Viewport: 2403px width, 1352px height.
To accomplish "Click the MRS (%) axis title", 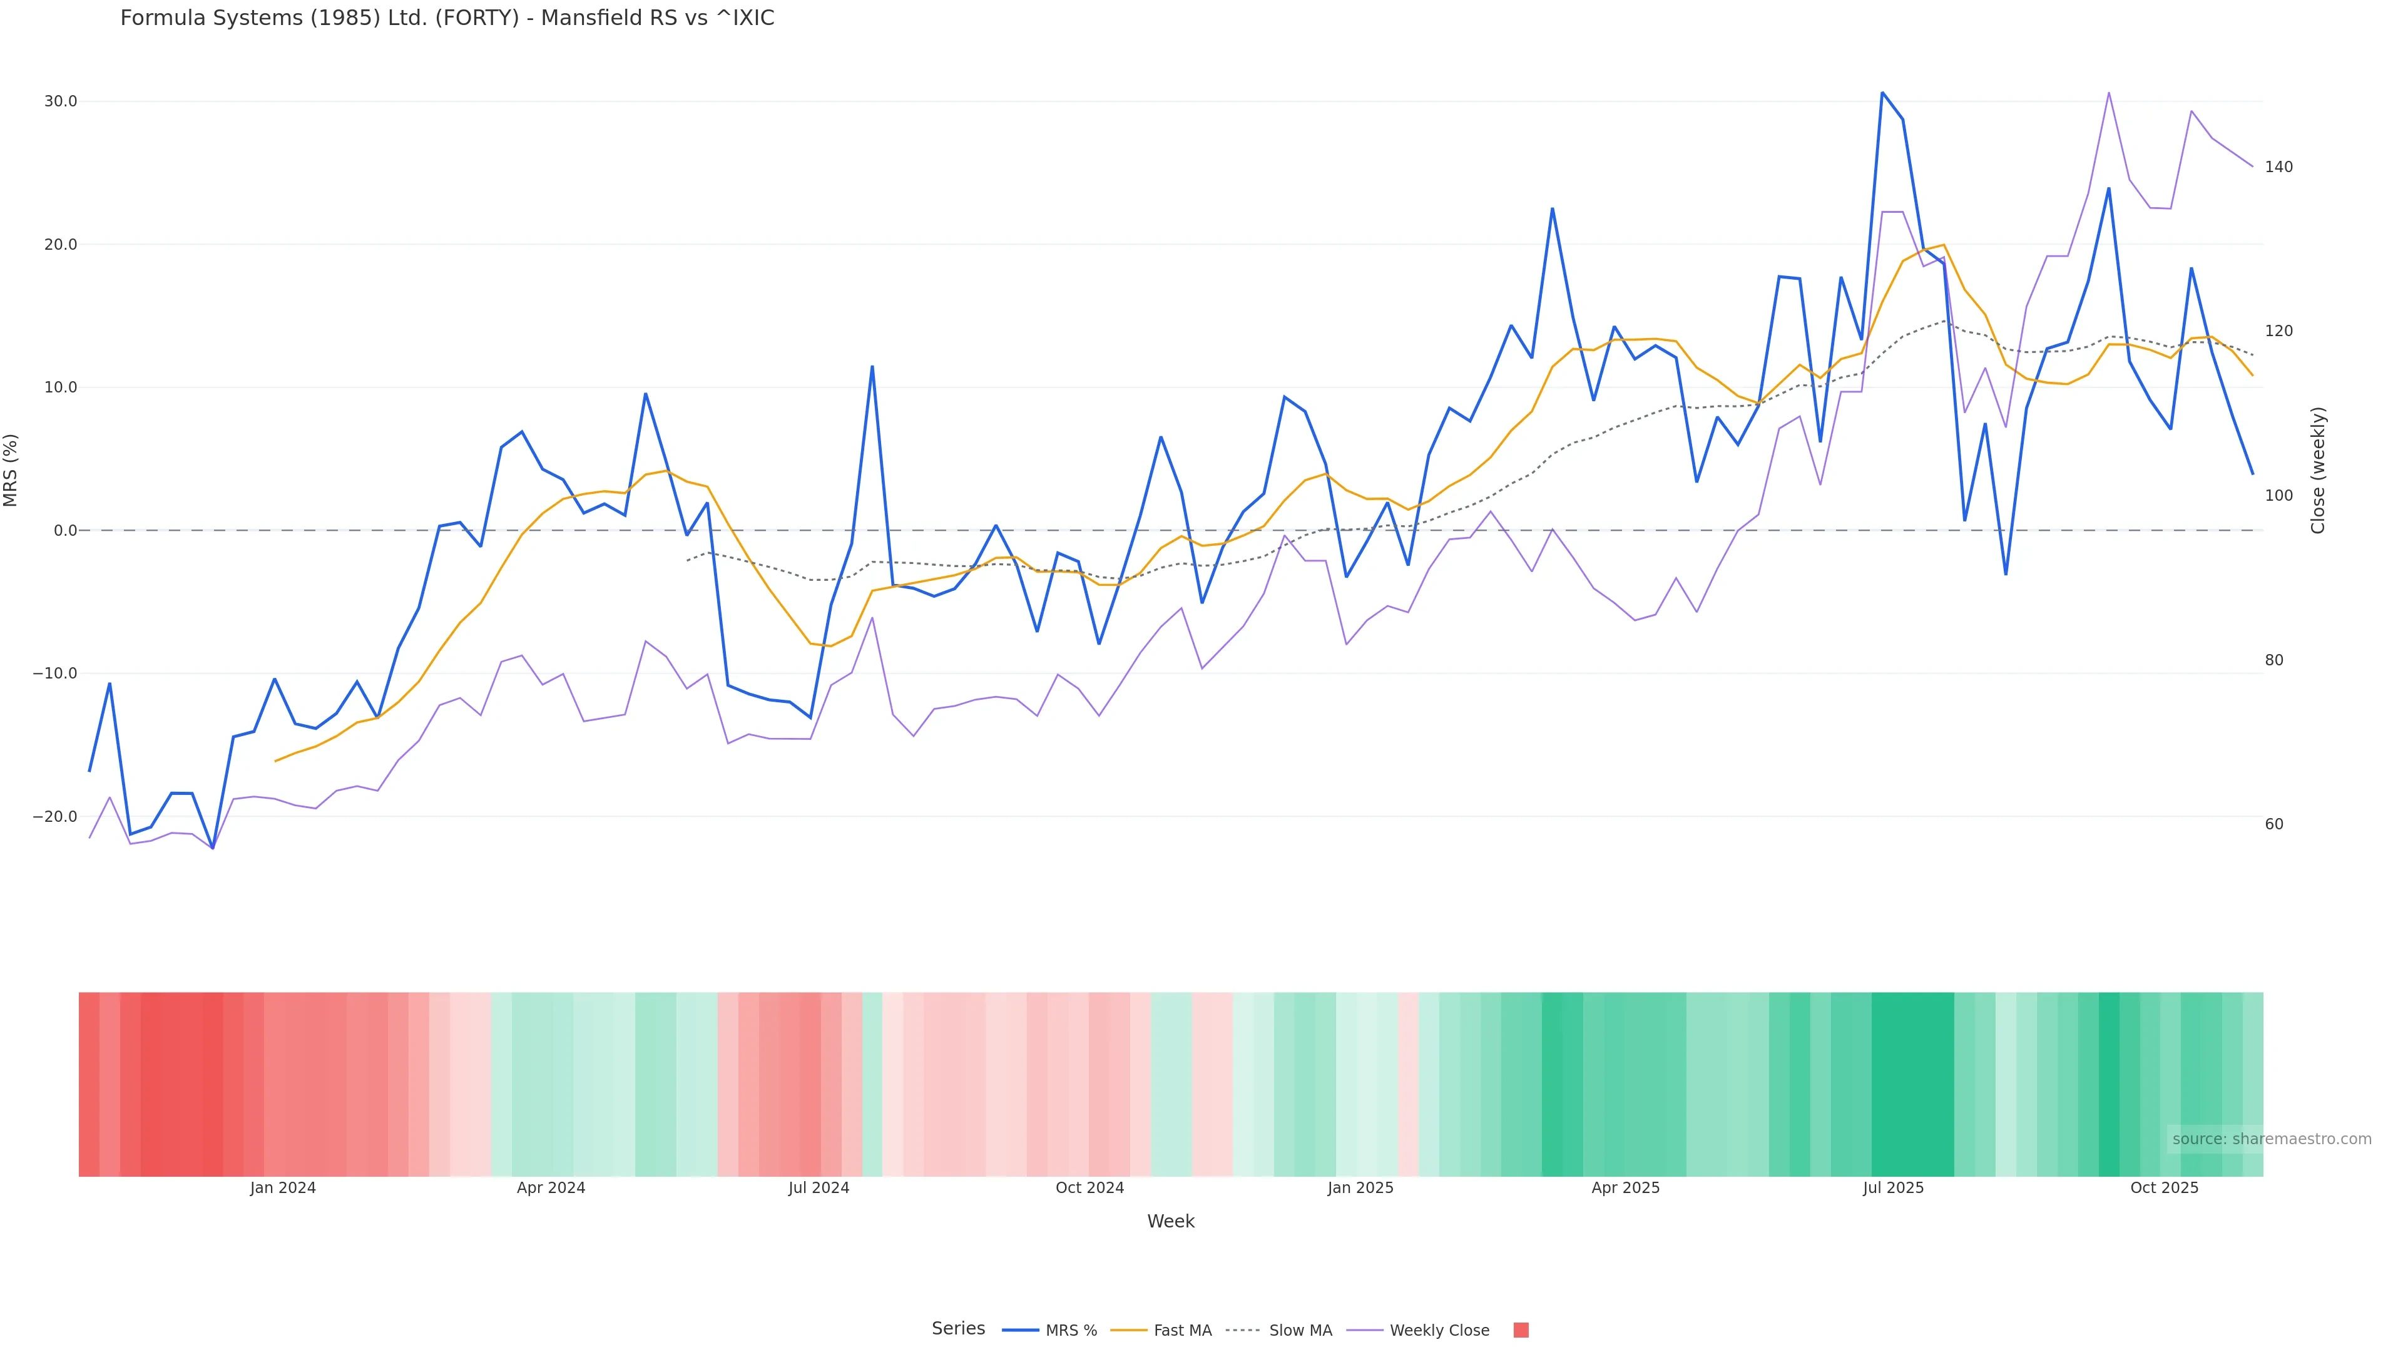I will (11, 470).
